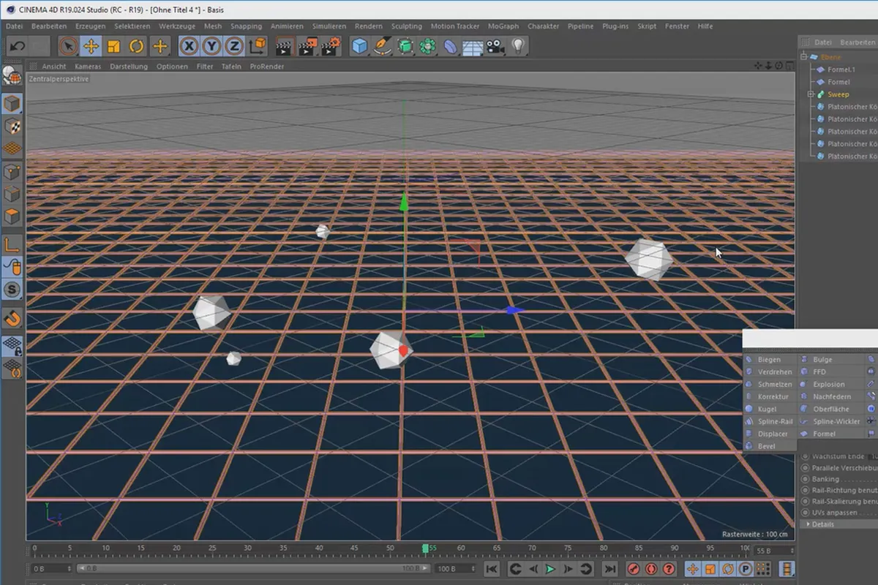The width and height of the screenshot is (878, 585).
Task: Collapse the Ebene object tree
Action: [804, 57]
